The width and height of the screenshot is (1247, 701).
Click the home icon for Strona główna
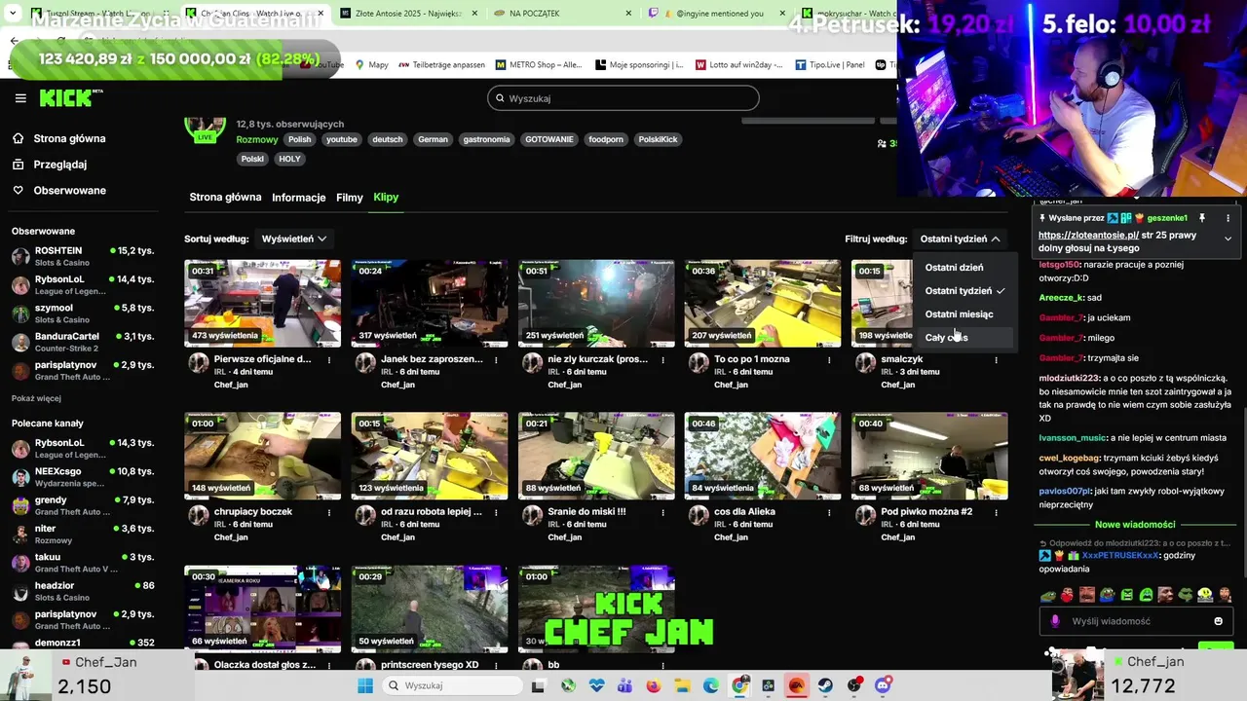click(19, 138)
